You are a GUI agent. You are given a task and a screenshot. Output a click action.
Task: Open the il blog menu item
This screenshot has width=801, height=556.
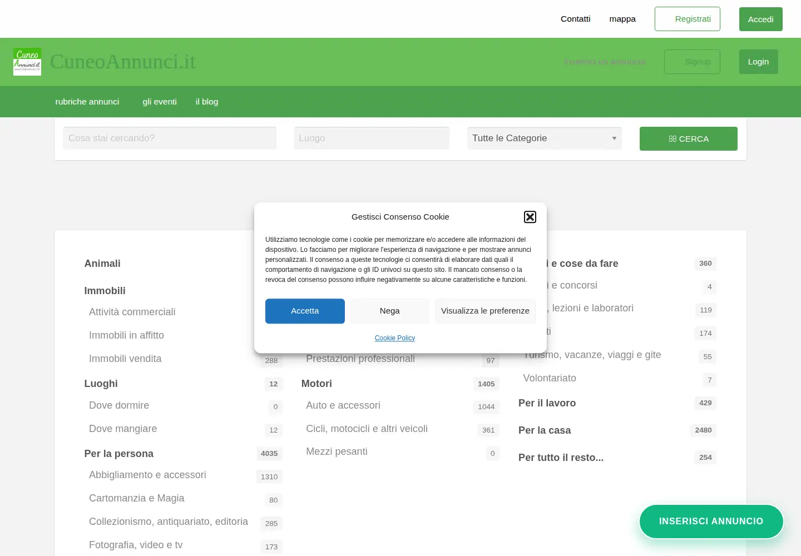pos(207,102)
